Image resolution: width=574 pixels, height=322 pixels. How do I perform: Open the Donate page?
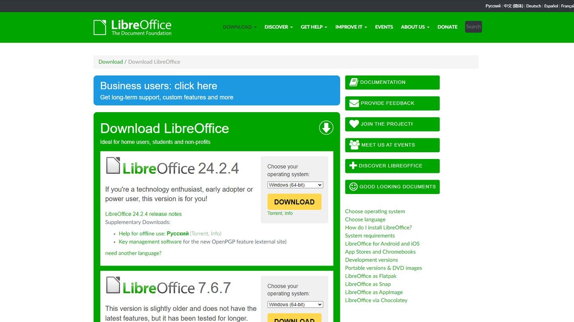[447, 27]
